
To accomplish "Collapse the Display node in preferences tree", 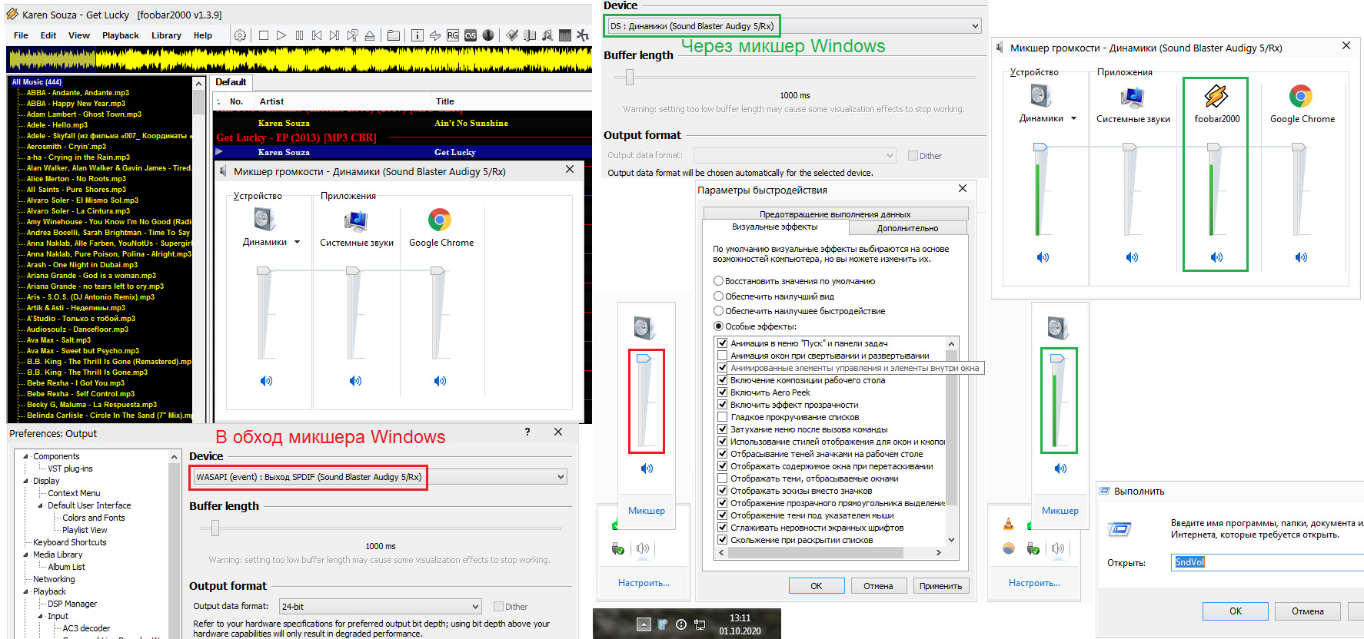I will click(25, 481).
